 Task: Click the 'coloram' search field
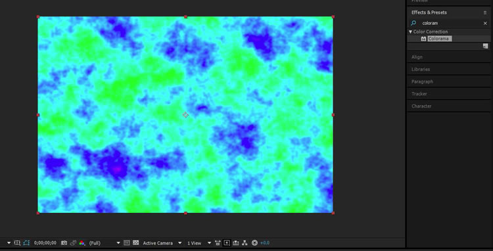(450, 23)
